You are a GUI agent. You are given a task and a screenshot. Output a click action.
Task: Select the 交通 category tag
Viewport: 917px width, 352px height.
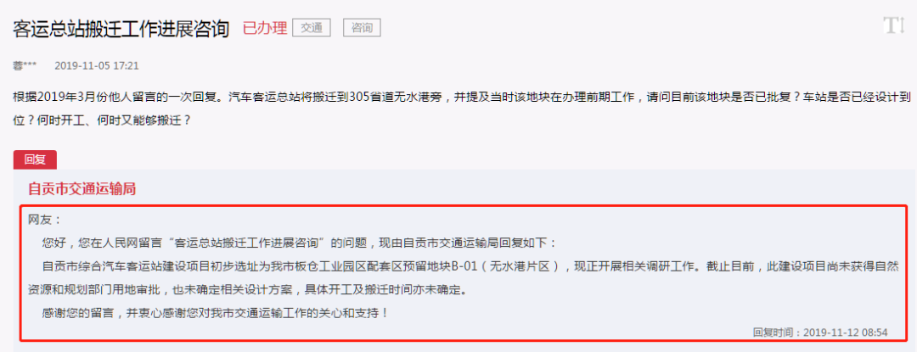(312, 27)
